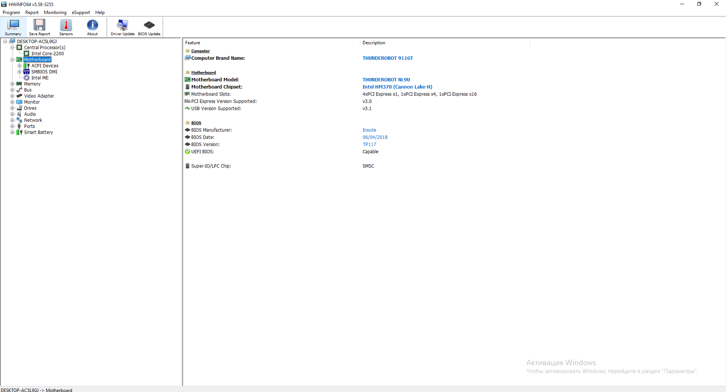Select the Memory tree node
Image resolution: width=726 pixels, height=392 pixels.
[x=32, y=84]
